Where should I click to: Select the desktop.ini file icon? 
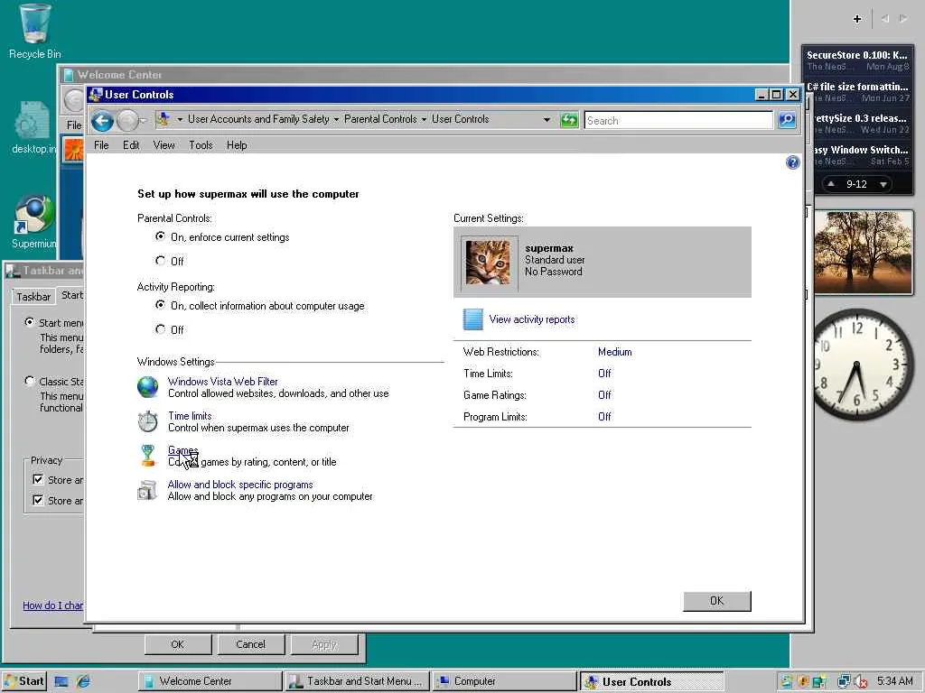click(33, 128)
